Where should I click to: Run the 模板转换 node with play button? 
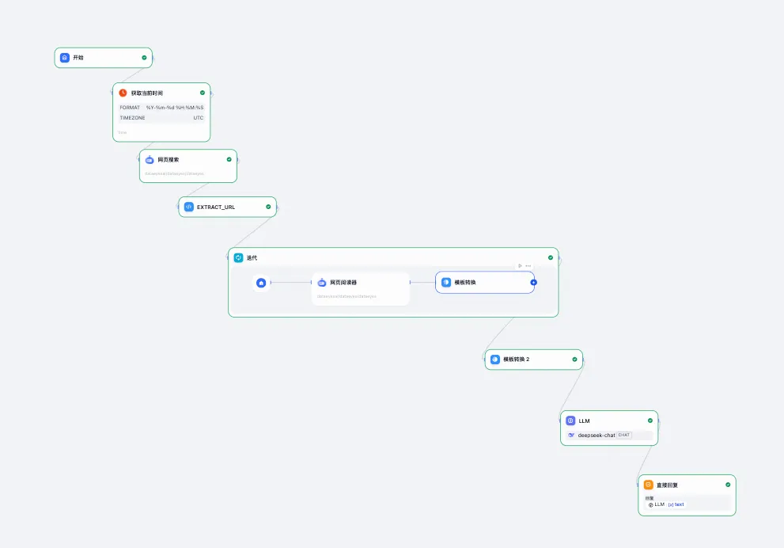[520, 265]
